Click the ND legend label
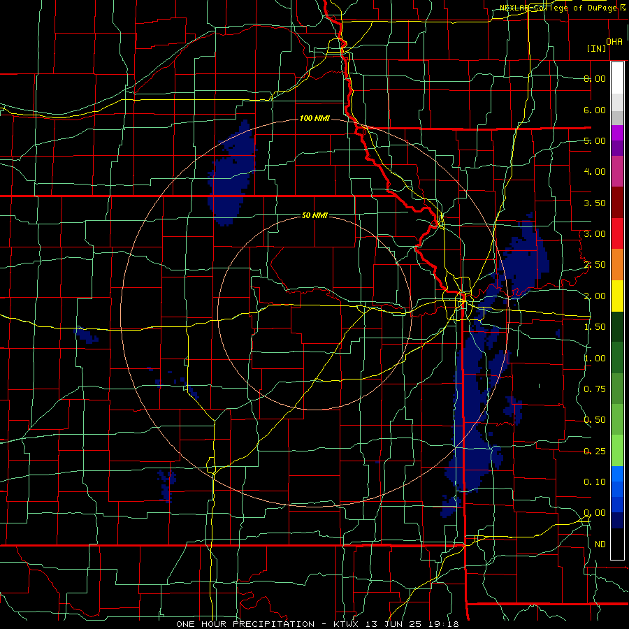This screenshot has width=629, height=629. pos(600,544)
